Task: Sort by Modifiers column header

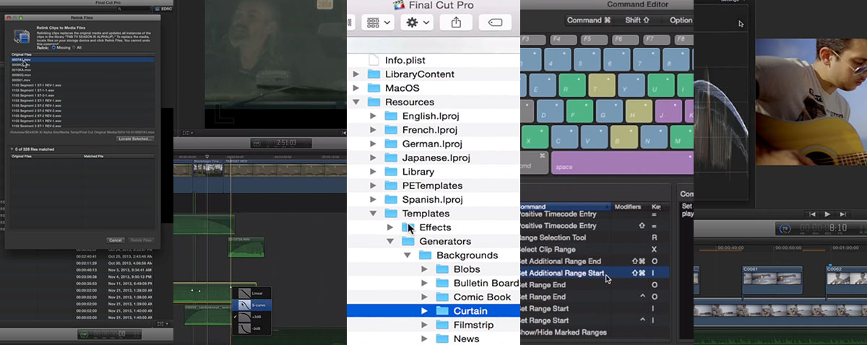Action: 627,207
